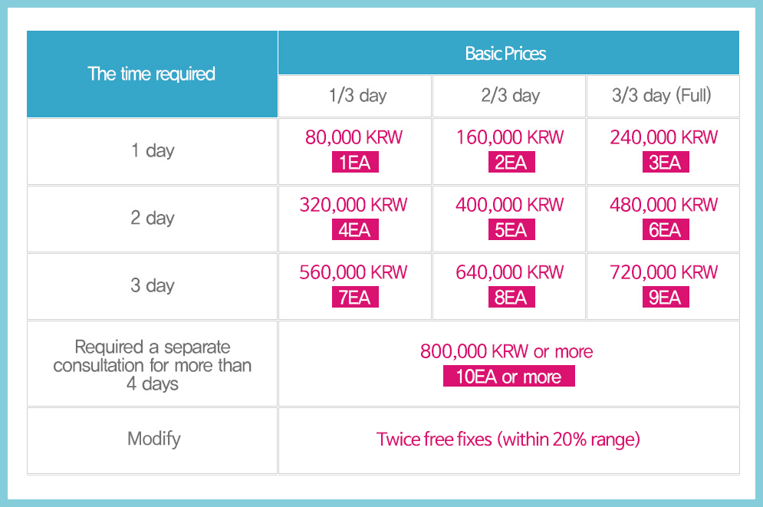This screenshot has width=763, height=507.
Task: Click the 800,000 KRW or more text
Action: coord(507,352)
